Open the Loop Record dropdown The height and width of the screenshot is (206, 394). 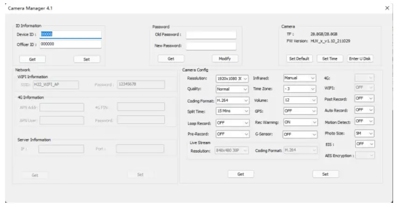pos(232,123)
